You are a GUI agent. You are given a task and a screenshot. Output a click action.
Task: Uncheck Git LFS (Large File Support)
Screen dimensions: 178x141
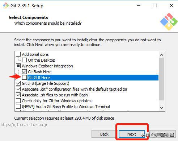(x=18, y=83)
